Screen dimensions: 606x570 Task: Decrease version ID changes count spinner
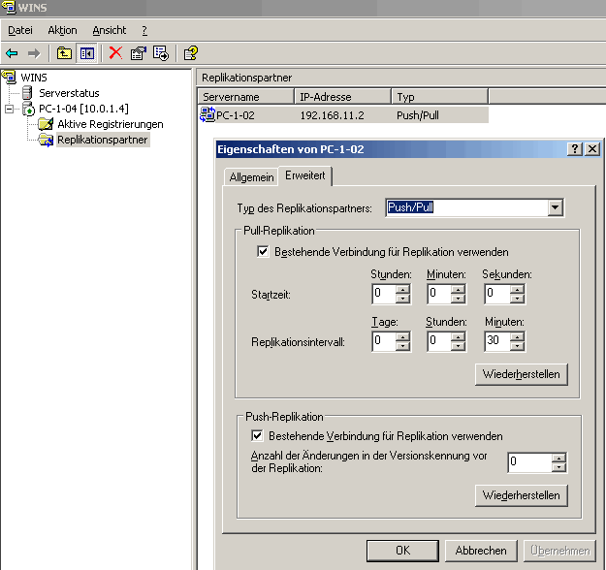click(x=558, y=467)
